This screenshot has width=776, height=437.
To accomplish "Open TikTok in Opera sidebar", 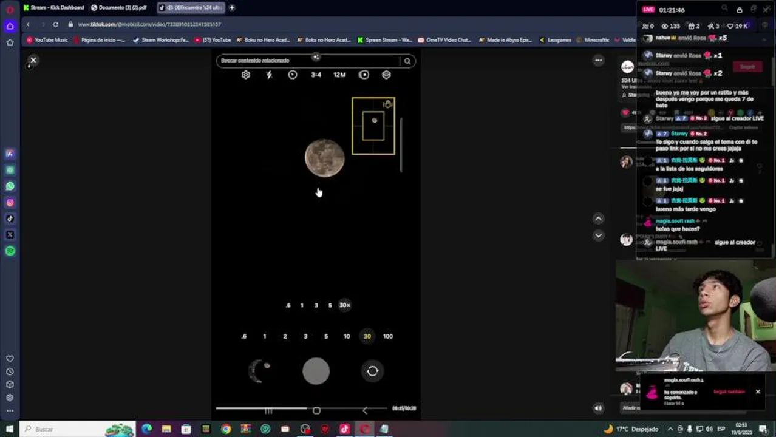I will (x=10, y=218).
